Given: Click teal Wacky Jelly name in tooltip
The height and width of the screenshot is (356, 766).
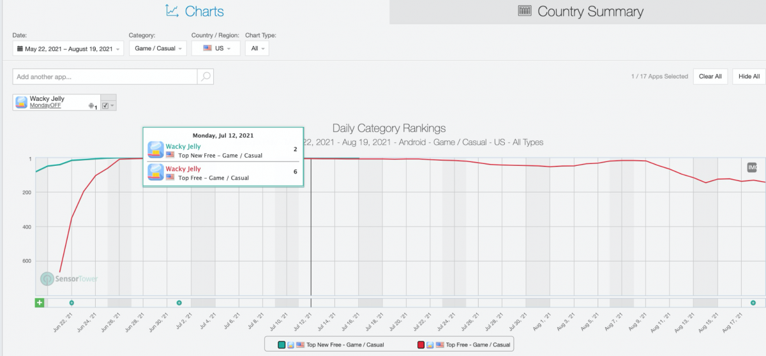Looking at the screenshot, I should [x=183, y=147].
